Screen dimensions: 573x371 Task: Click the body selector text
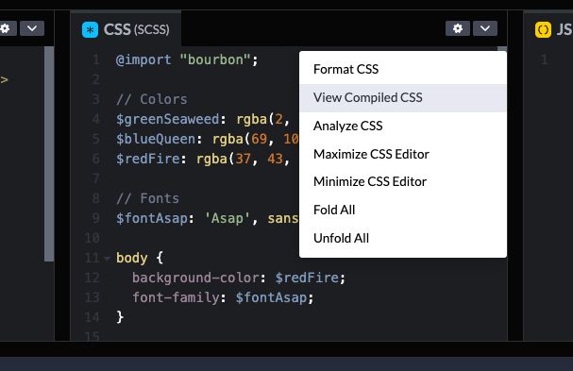(x=131, y=258)
